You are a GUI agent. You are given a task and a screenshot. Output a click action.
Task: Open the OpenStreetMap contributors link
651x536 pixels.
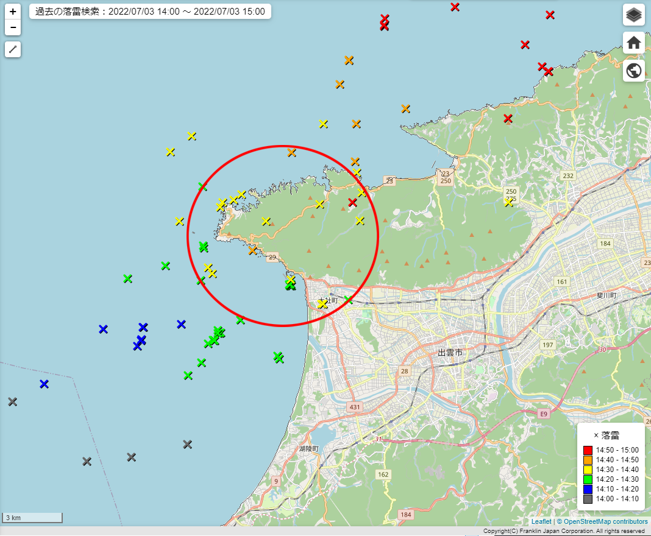coord(605,522)
